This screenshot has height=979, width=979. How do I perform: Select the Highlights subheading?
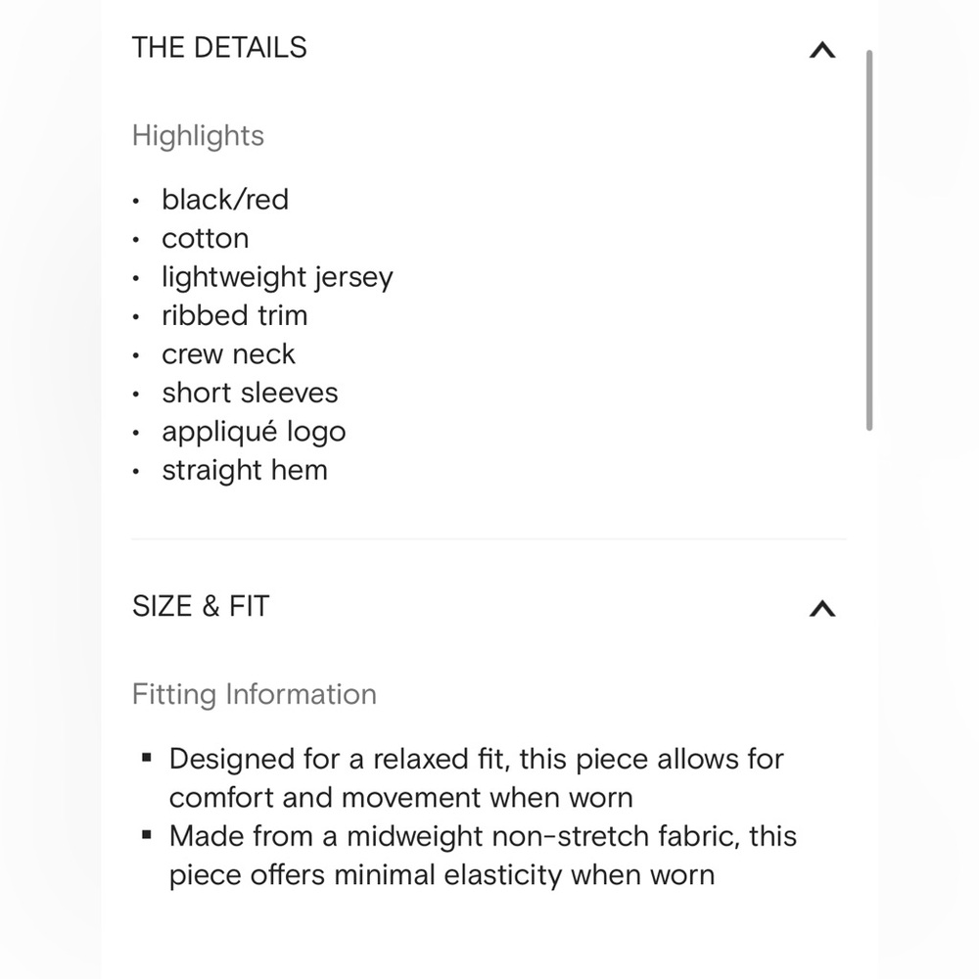198,136
